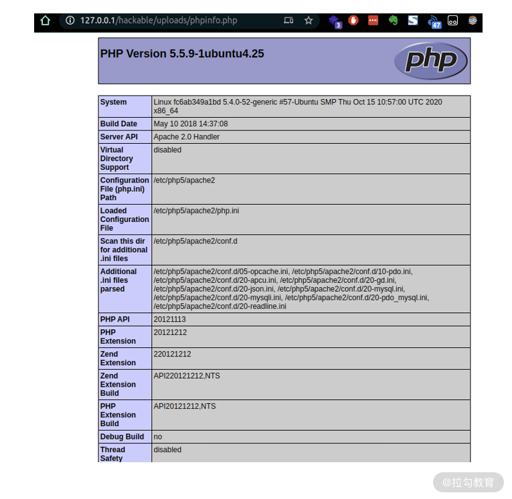The width and height of the screenshot is (512, 499).
Task: Open the purple extension with badge 3
Action: pyautogui.click(x=335, y=22)
